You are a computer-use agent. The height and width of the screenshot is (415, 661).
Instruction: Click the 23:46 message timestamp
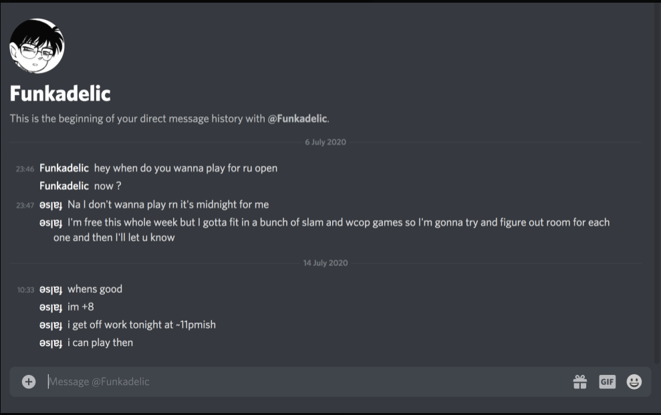tap(25, 169)
